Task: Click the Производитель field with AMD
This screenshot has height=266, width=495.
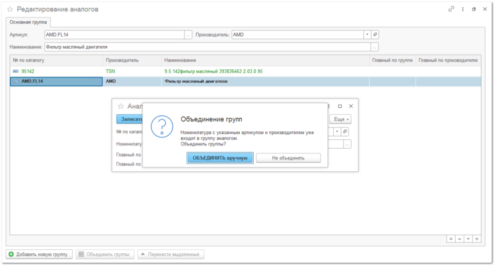Action: tap(297, 35)
